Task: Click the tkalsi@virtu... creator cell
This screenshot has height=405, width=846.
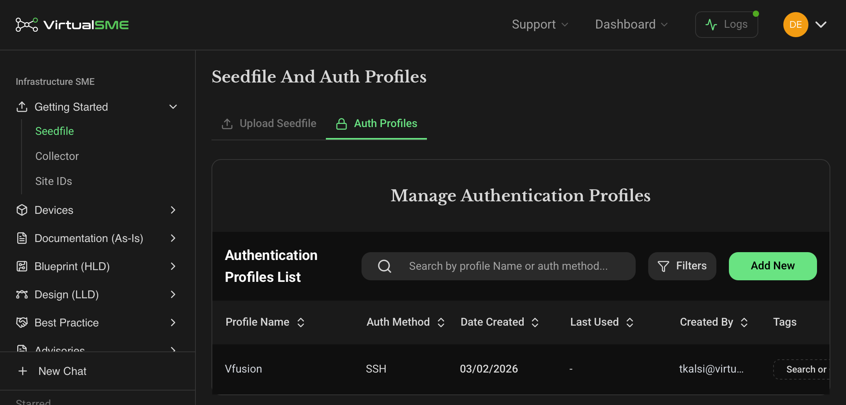Action: tap(711, 369)
